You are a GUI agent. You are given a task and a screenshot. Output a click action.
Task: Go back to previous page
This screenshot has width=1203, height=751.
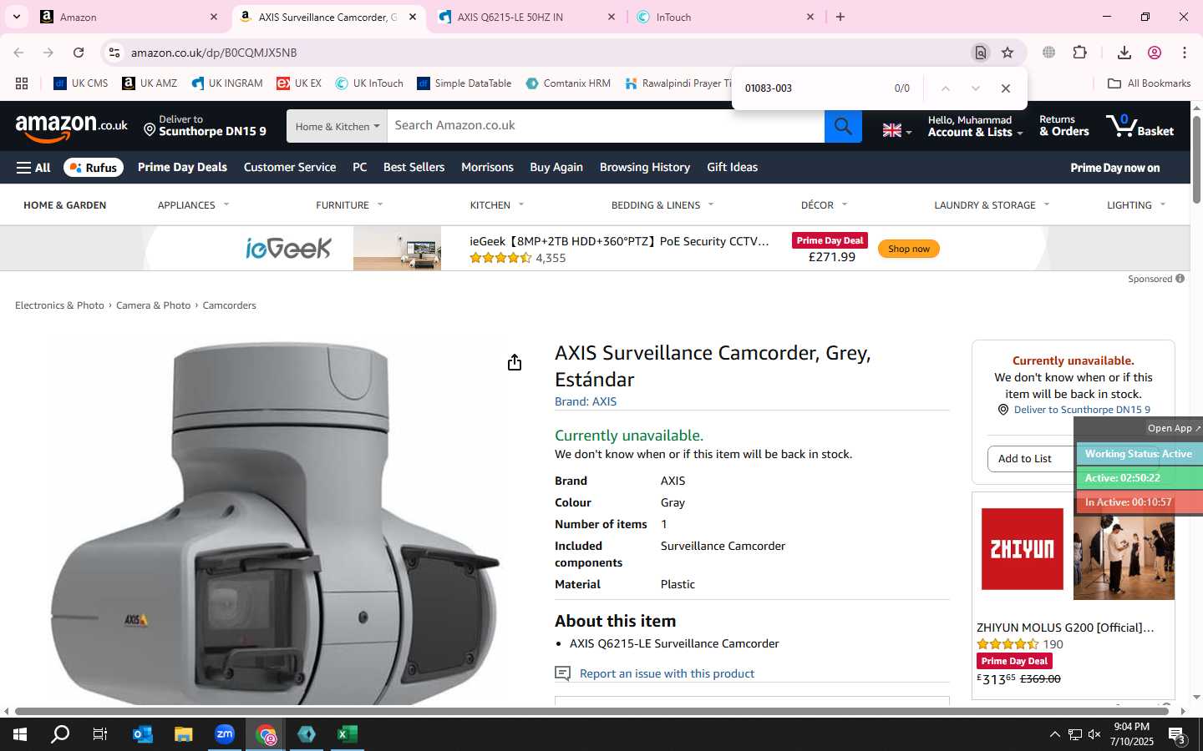(x=18, y=53)
